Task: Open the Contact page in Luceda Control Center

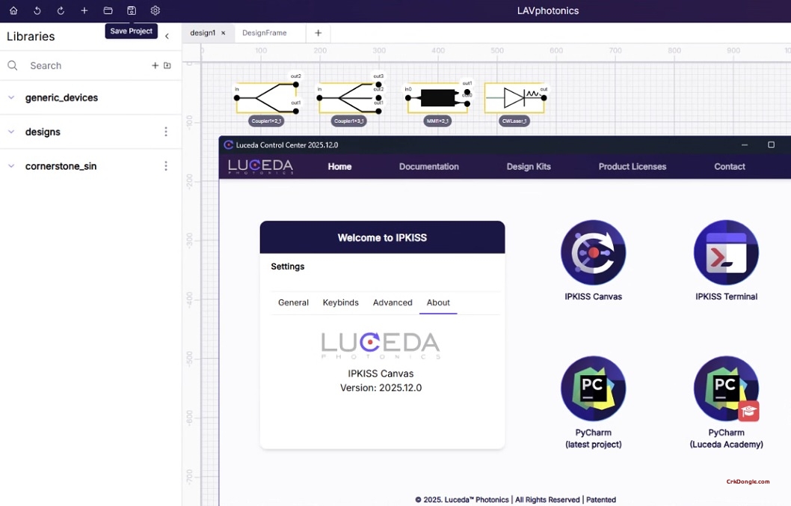Action: 729,166
